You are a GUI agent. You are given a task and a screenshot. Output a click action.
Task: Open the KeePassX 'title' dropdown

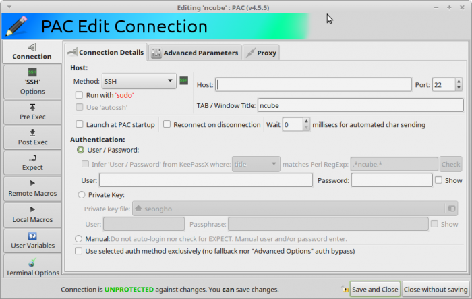(256, 164)
